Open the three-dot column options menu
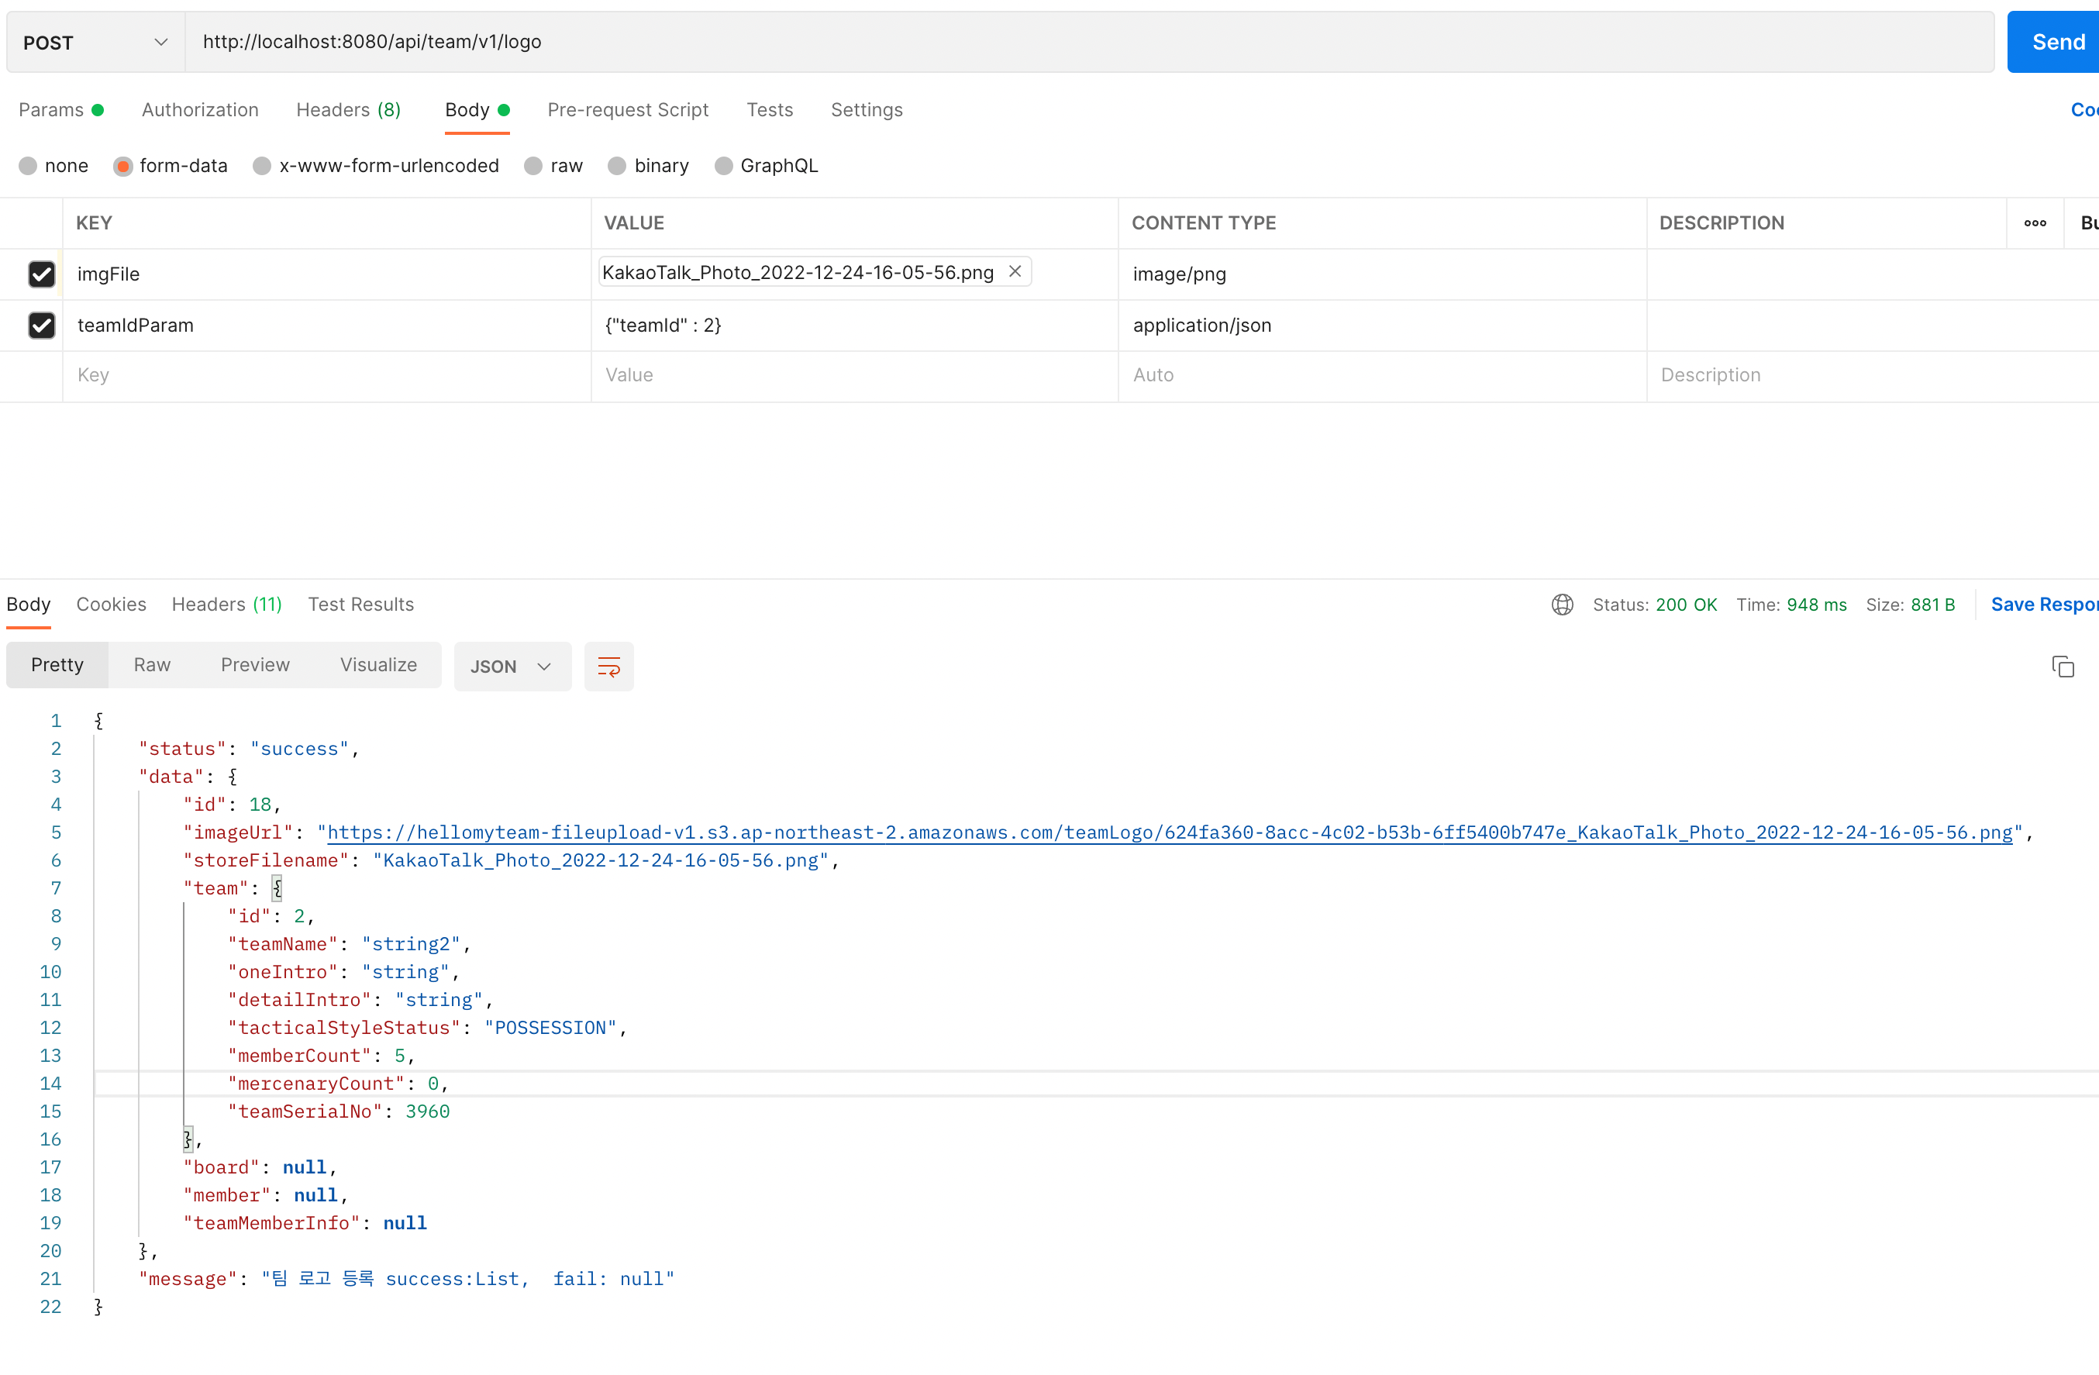The height and width of the screenshot is (1375, 2099). pyautogui.click(x=2035, y=223)
